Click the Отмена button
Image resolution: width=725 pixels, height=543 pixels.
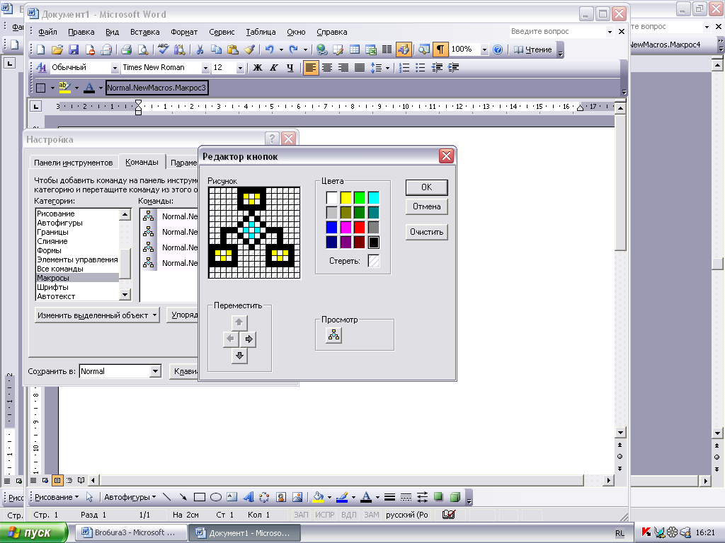click(426, 206)
